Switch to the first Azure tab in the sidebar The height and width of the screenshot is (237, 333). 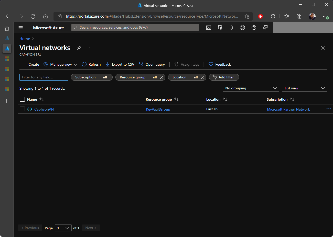[7, 38]
